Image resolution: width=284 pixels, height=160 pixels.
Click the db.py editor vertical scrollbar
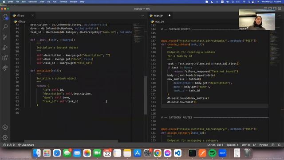click(146, 95)
